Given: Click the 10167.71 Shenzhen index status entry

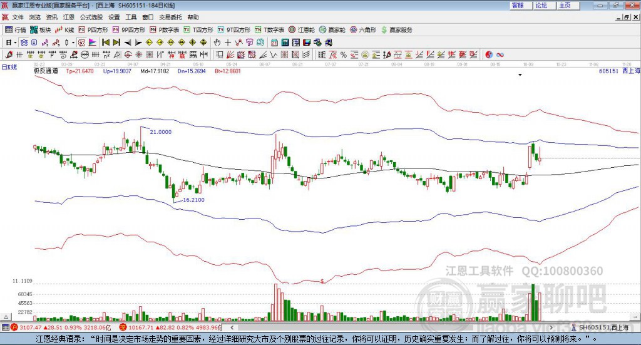Looking at the screenshot, I should [171, 327].
